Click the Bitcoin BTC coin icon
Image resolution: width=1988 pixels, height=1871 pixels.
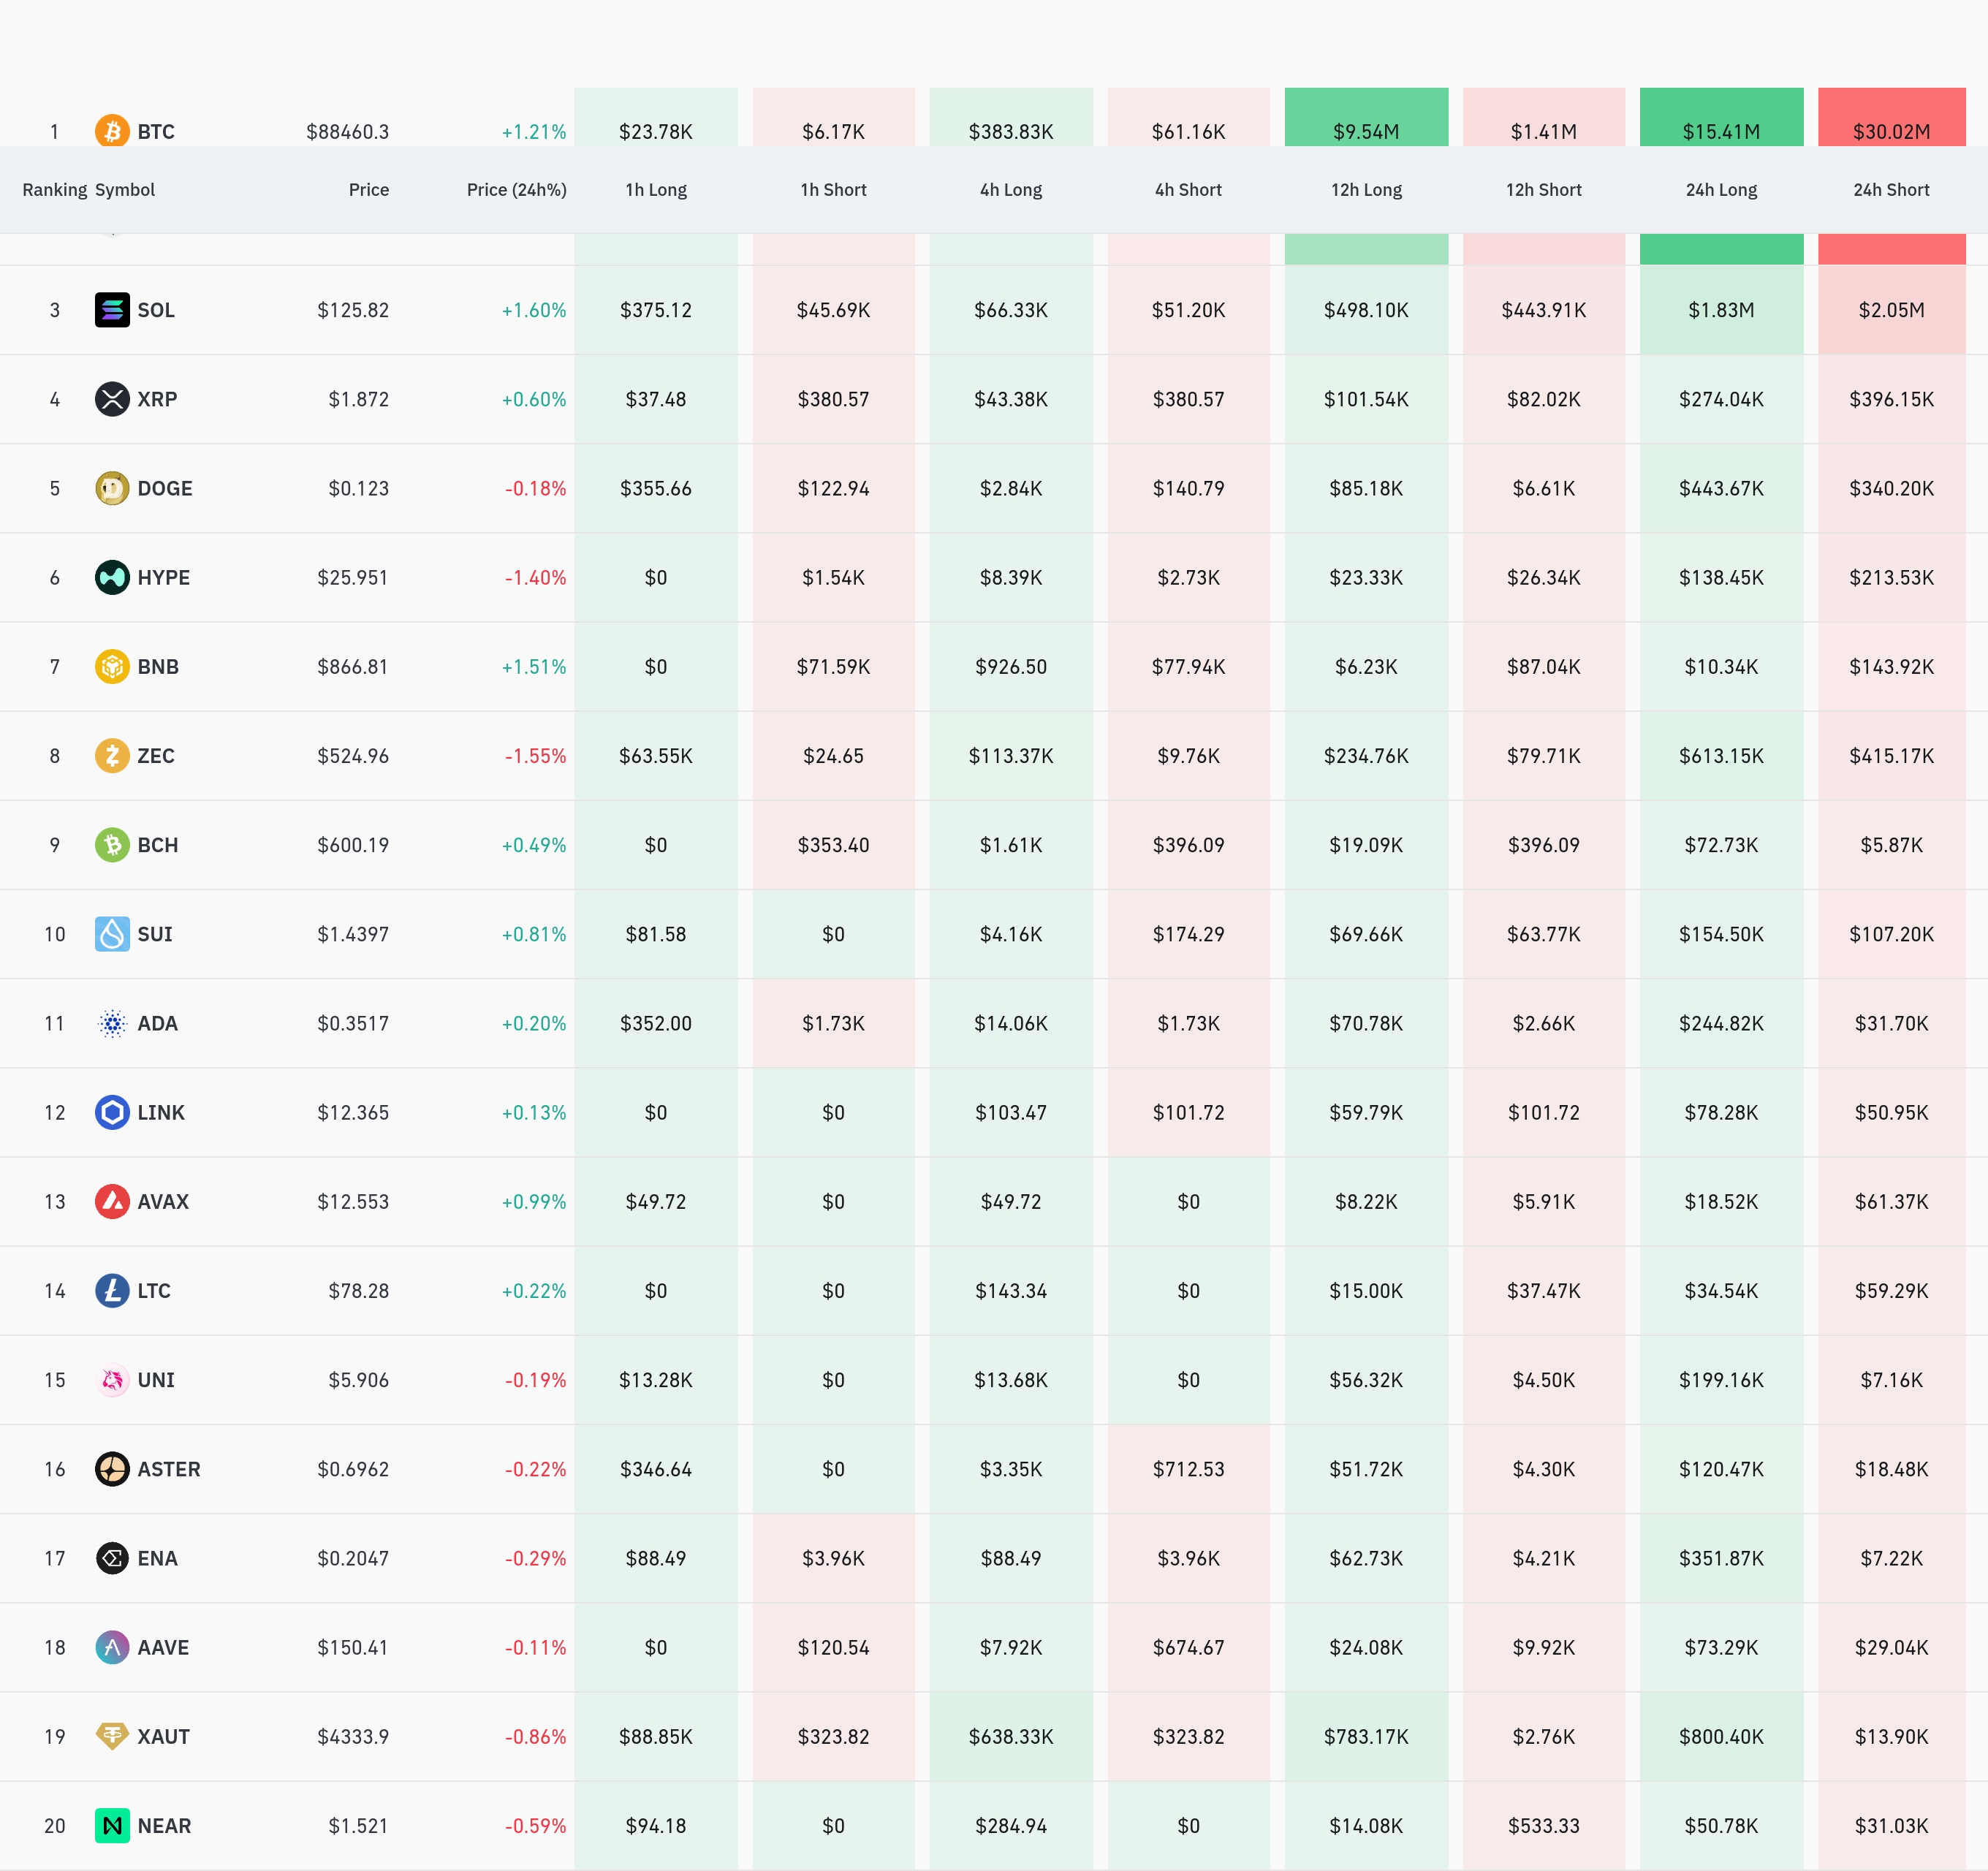(112, 130)
